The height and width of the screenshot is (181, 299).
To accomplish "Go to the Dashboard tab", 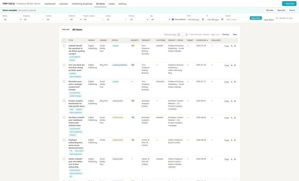I will click(x=50, y=4).
